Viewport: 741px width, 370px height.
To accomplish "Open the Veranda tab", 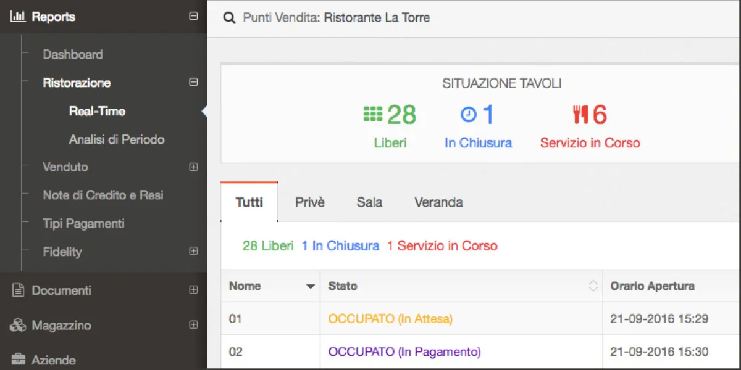I will tap(438, 202).
